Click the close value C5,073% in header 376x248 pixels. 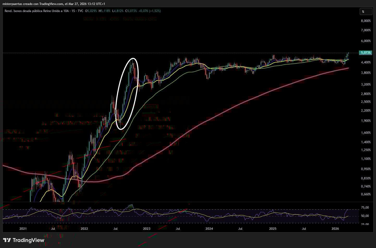click(131, 11)
